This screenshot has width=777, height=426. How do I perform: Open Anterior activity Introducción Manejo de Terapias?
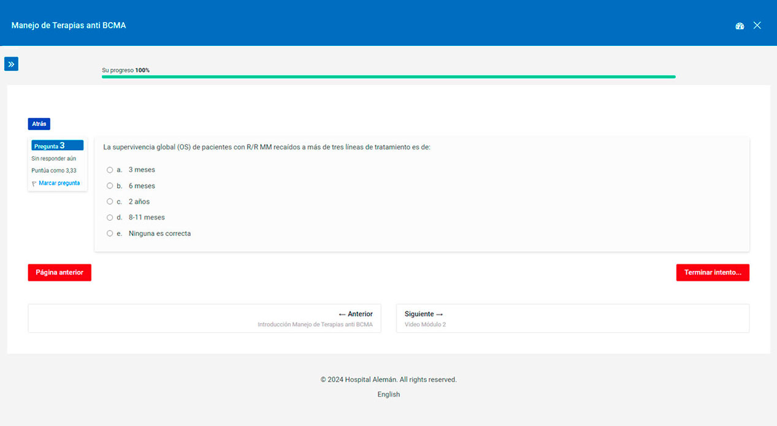204,319
